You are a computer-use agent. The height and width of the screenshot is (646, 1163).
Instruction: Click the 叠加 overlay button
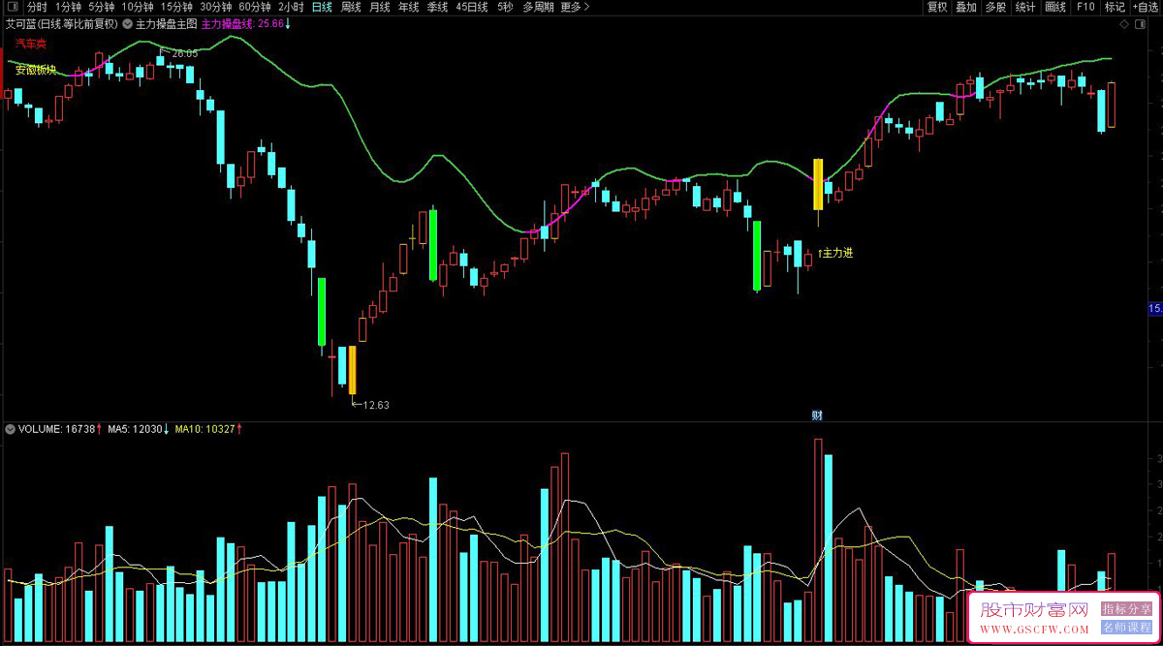click(966, 7)
